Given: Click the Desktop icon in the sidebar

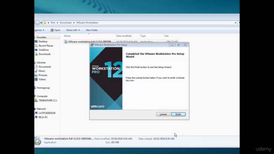Looking at the screenshot, I should pos(36,41).
